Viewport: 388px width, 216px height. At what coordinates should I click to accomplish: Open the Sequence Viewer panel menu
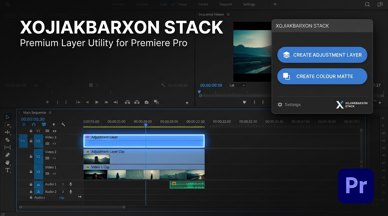coord(228,14)
